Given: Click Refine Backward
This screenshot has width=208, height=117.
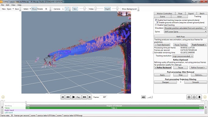Looking at the screenshot, I should [163, 68].
